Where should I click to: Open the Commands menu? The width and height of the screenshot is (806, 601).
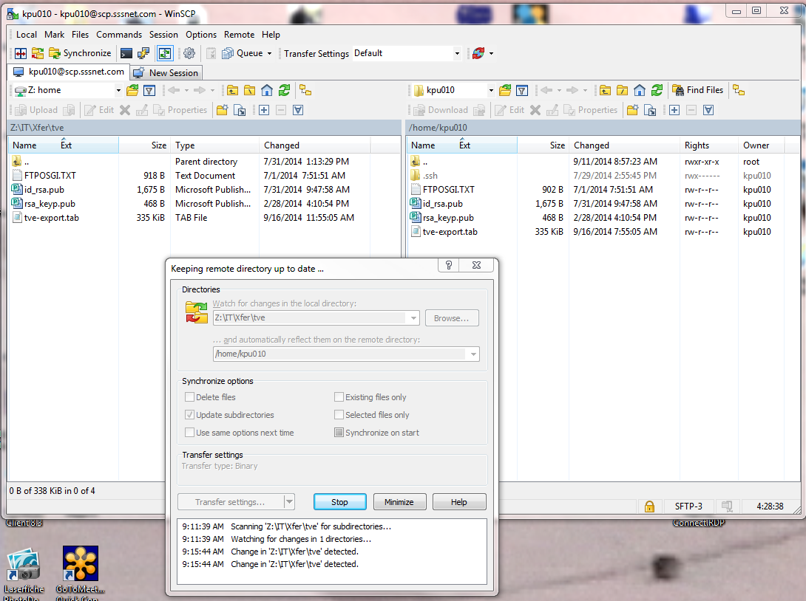[118, 35]
